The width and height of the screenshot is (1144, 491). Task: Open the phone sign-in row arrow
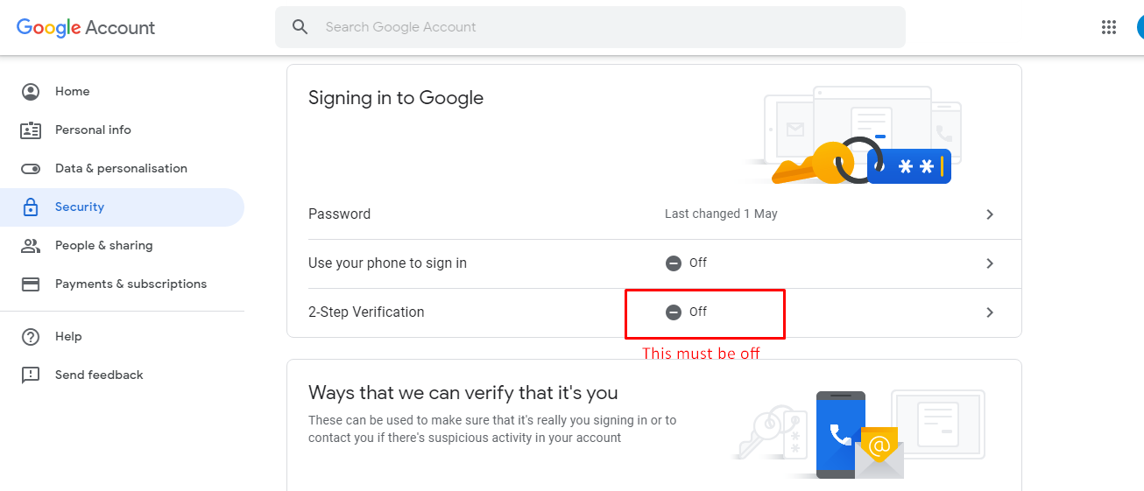click(990, 263)
